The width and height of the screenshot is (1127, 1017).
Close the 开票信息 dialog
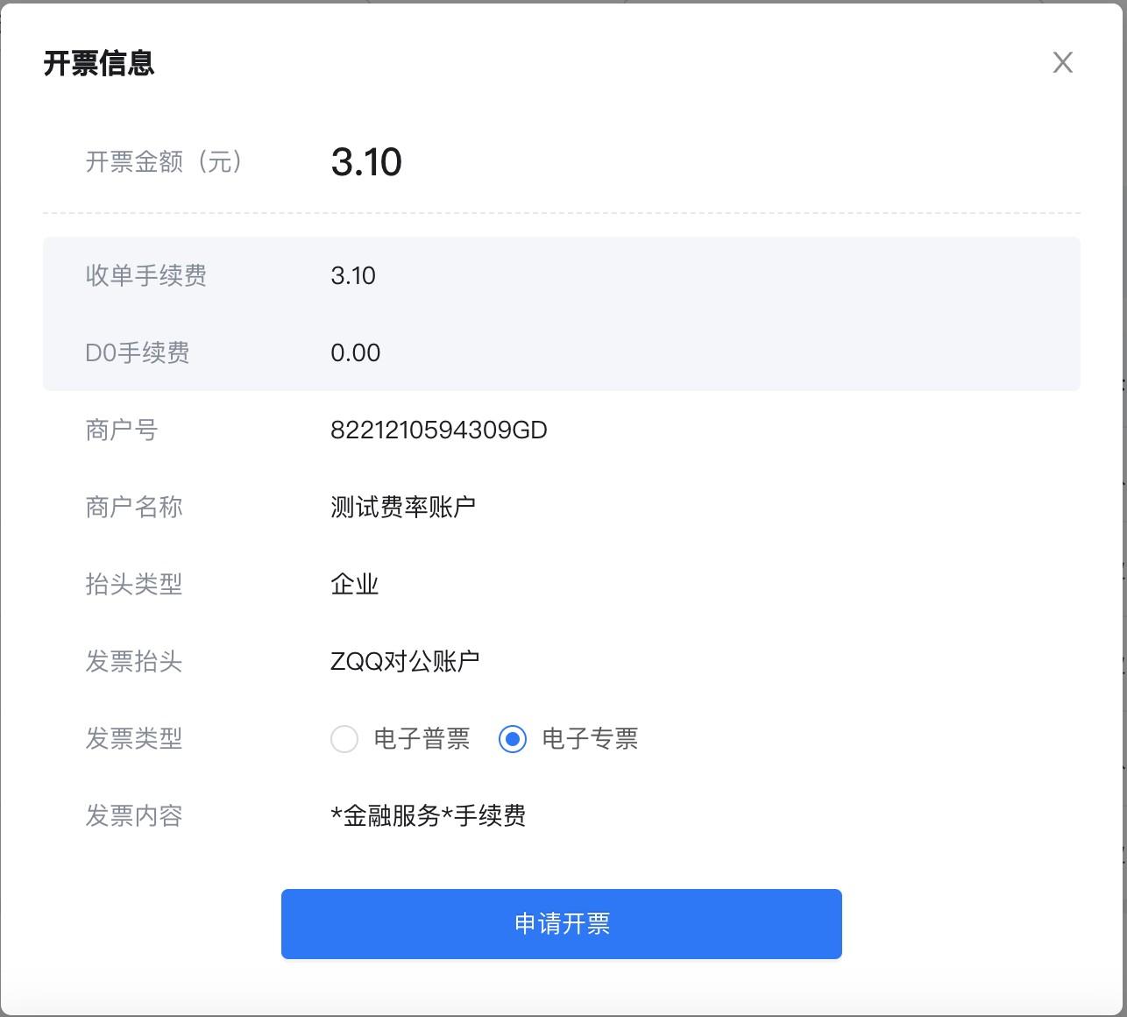(x=1062, y=62)
